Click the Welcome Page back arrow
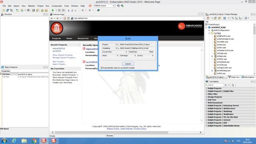The width and height of the screenshot is (256, 144). coord(52,18)
